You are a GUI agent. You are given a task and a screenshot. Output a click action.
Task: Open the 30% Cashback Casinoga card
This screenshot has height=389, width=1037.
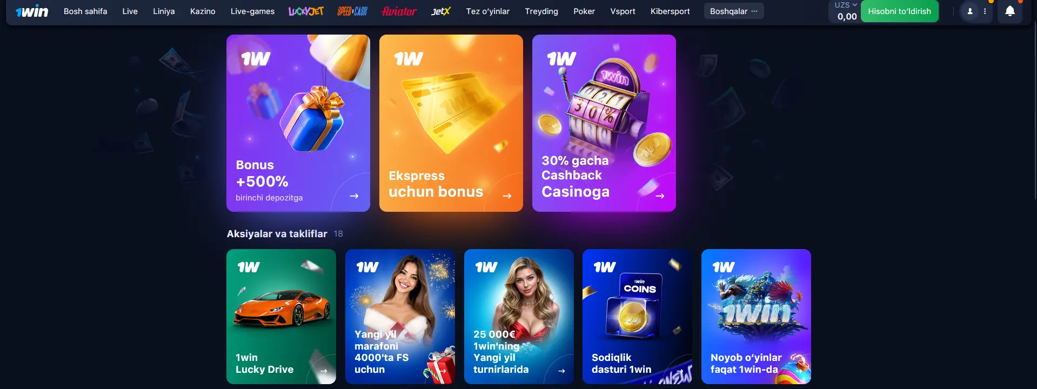(x=604, y=123)
